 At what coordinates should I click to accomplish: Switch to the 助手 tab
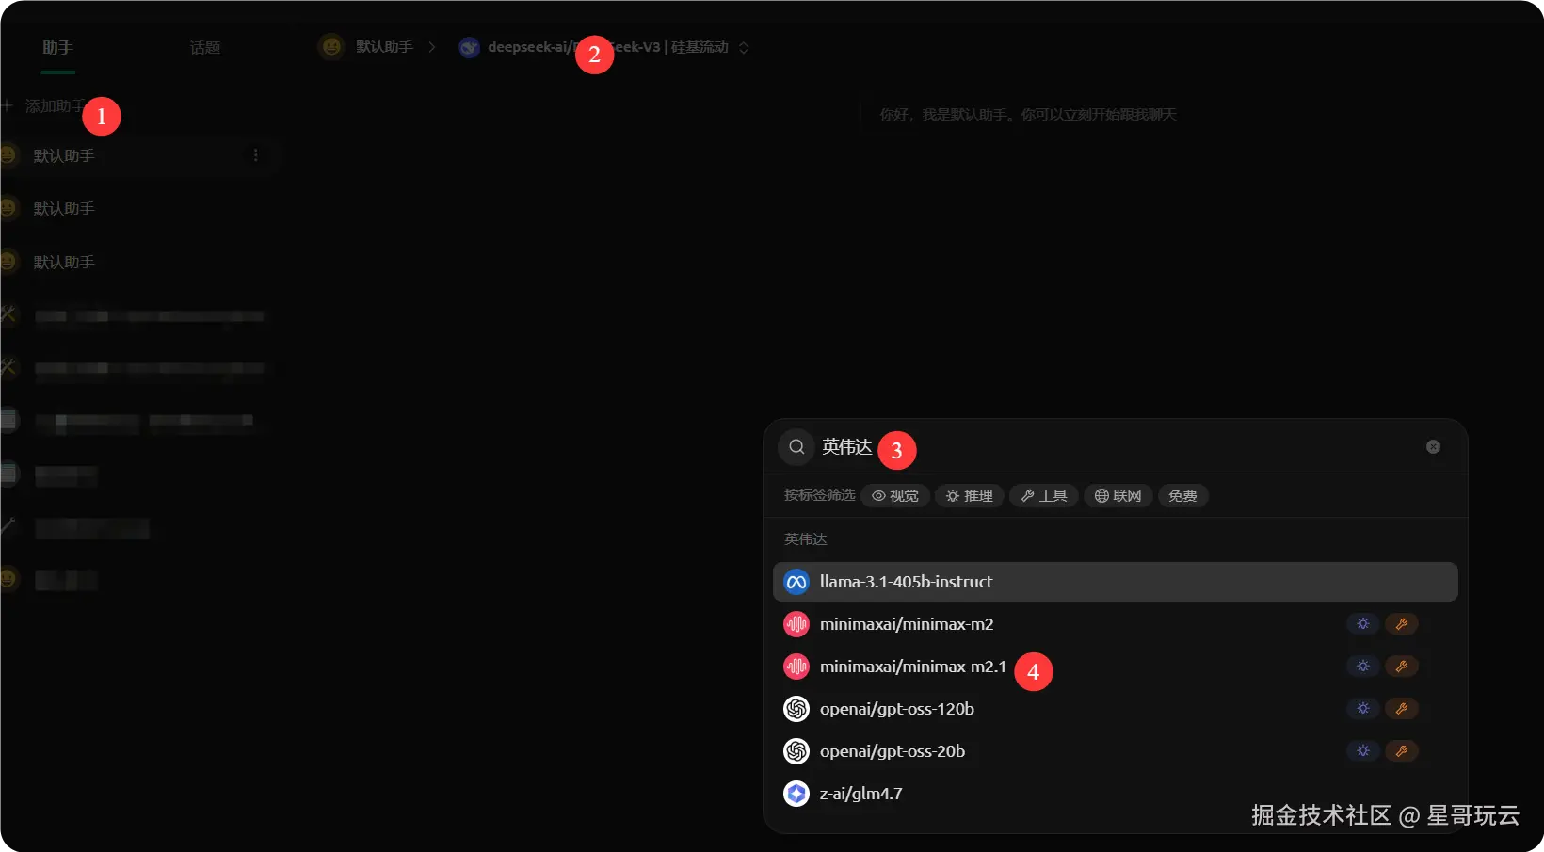(x=57, y=47)
